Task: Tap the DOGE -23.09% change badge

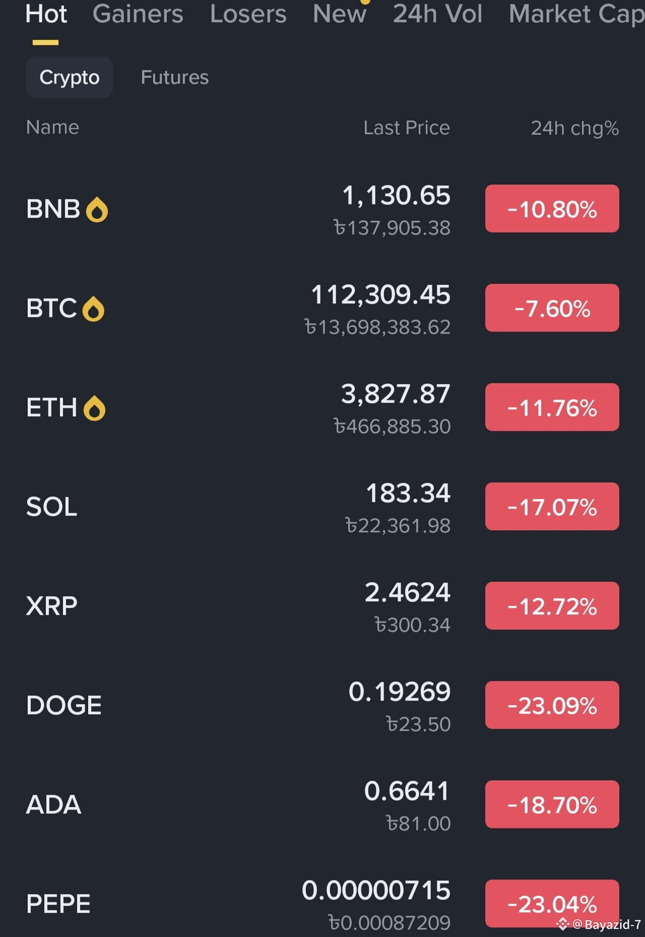Action: click(x=552, y=705)
